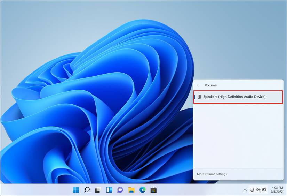Open Task View on the taskbar
The width and height of the screenshot is (287, 196).
98,190
